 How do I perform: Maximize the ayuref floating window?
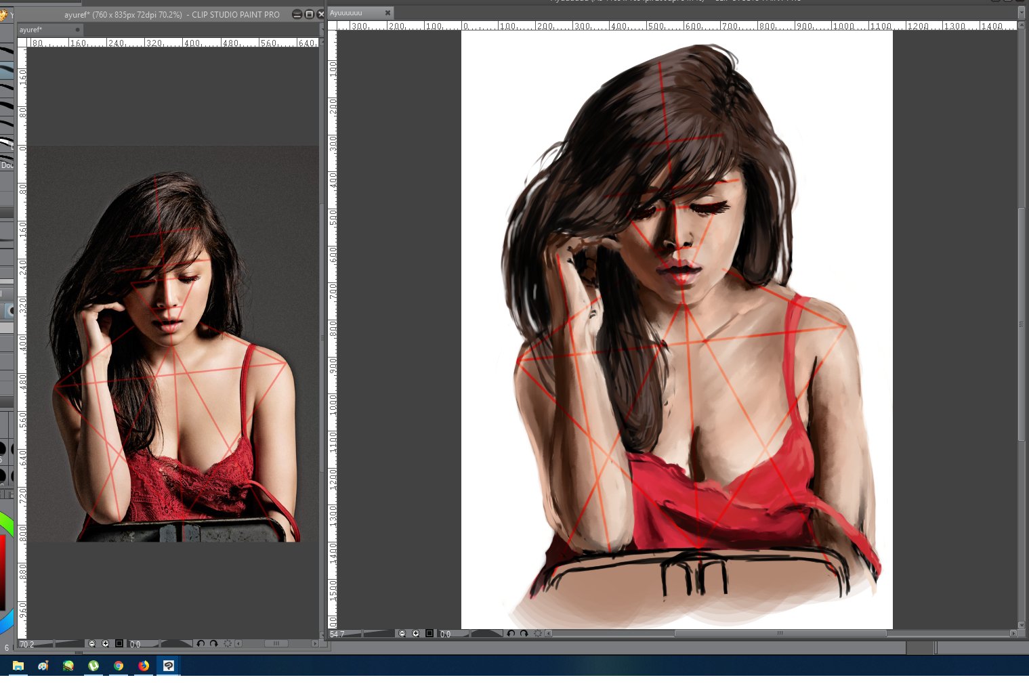[x=309, y=14]
